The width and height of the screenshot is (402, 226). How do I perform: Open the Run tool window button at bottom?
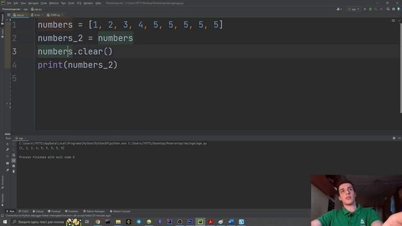coord(11,212)
